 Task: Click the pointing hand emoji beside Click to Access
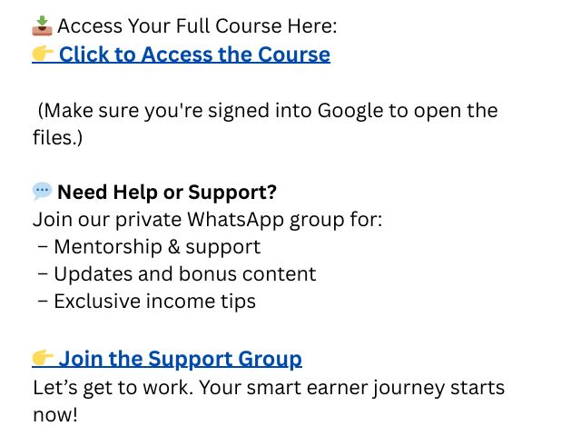coord(43,54)
